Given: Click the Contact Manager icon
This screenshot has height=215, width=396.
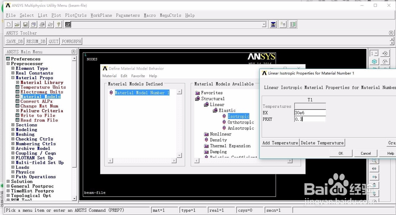Looking at the screenshot, I should 293,24.
